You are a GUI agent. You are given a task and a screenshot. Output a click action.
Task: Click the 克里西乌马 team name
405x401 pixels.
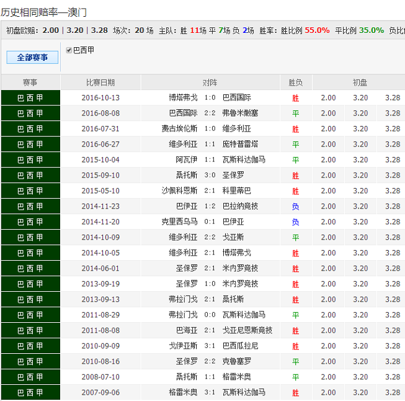coord(179,222)
